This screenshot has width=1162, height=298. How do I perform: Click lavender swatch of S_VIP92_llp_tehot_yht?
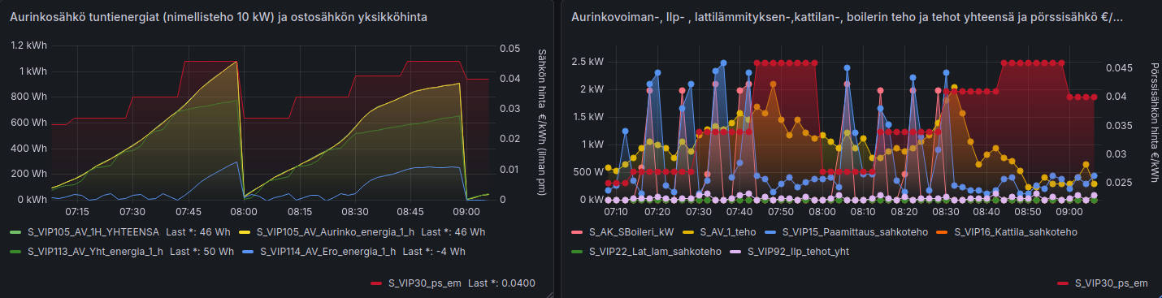(736, 252)
